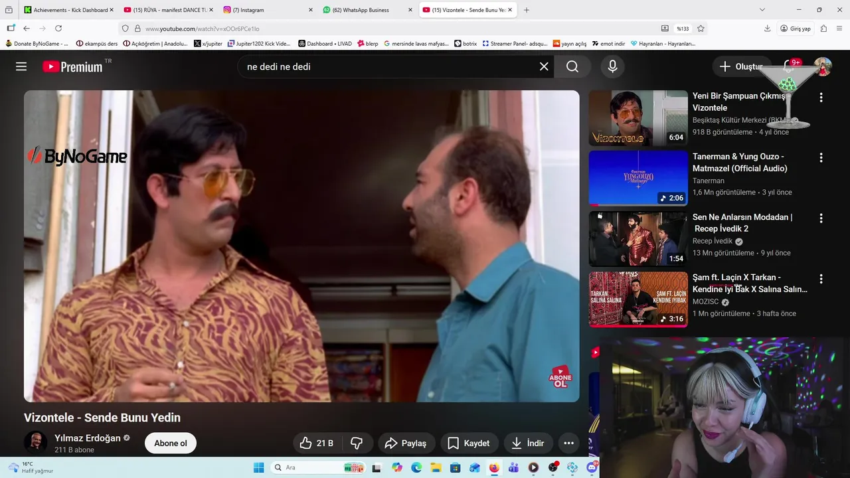Share the video with Paylaş
This screenshot has width=850, height=478.
point(406,443)
